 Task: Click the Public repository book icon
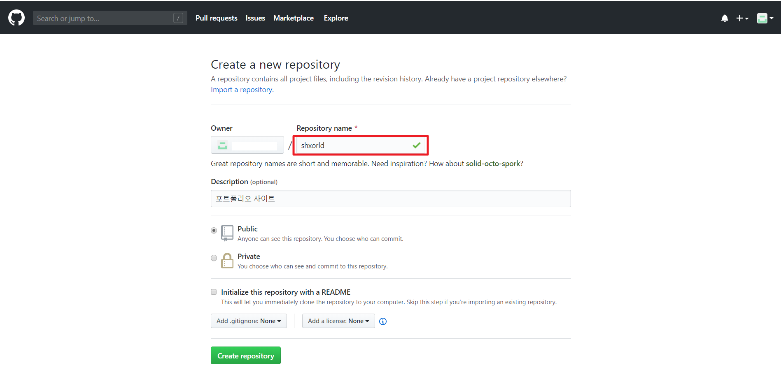(227, 233)
